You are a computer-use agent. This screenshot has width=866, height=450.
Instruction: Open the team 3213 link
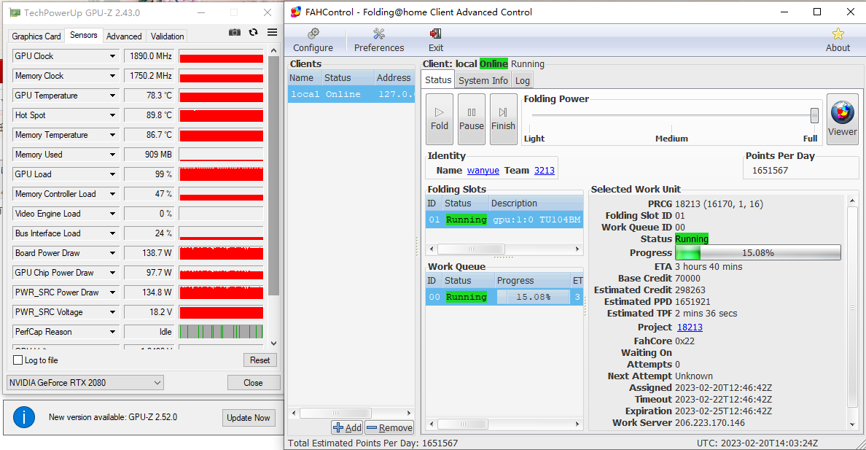point(544,170)
